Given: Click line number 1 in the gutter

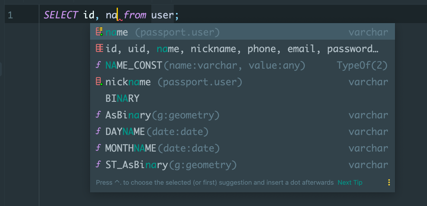Looking at the screenshot, I should coord(10,15).
